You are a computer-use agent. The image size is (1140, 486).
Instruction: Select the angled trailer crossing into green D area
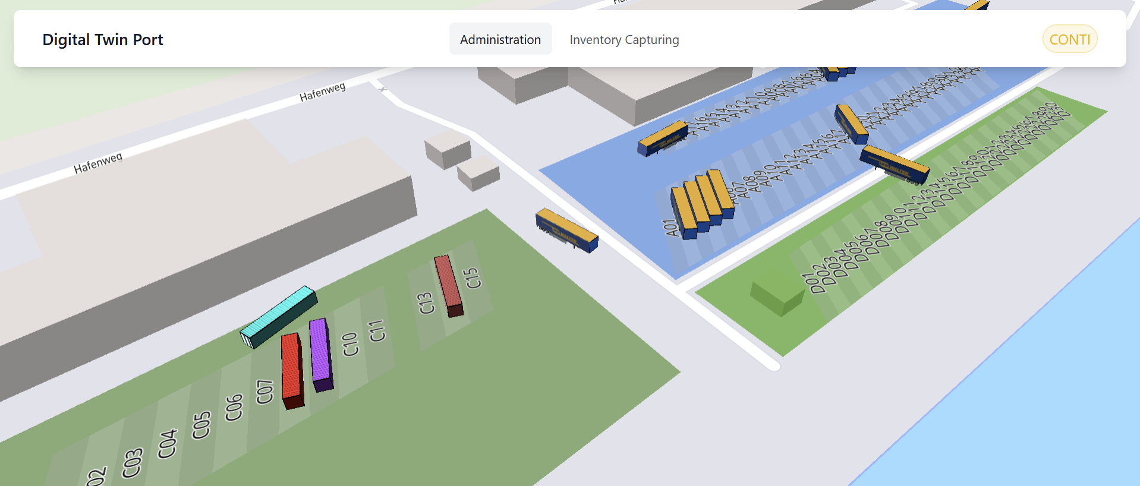coord(894,163)
